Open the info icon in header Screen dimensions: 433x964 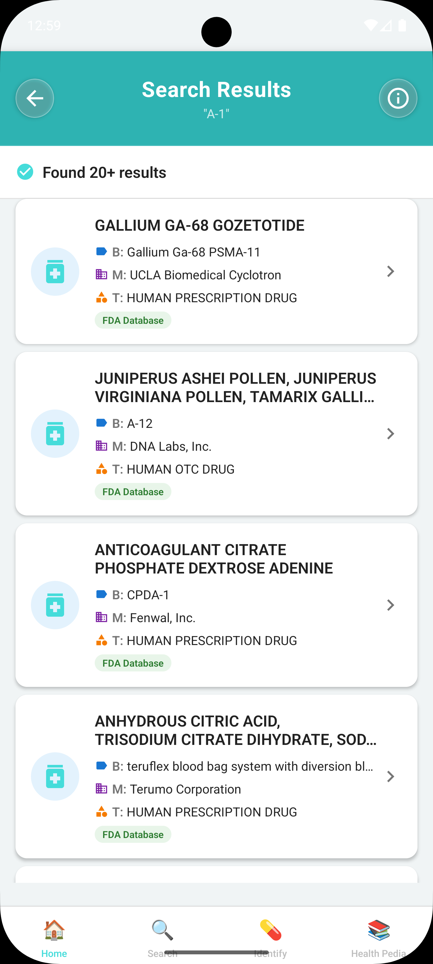pyautogui.click(x=398, y=98)
